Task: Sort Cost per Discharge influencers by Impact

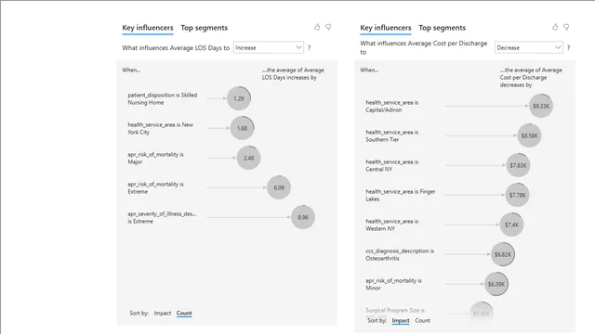Action: pos(401,320)
